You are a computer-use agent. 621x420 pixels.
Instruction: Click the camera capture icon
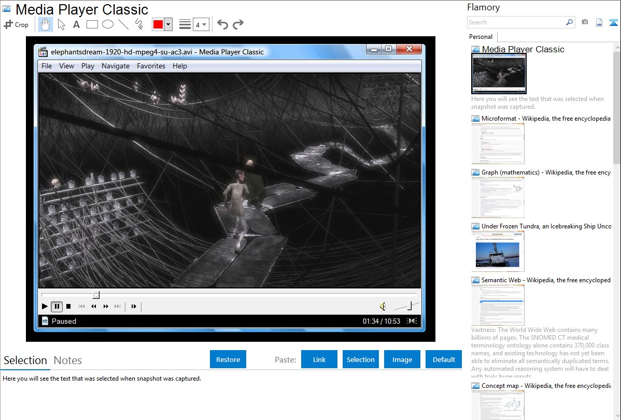click(x=585, y=22)
